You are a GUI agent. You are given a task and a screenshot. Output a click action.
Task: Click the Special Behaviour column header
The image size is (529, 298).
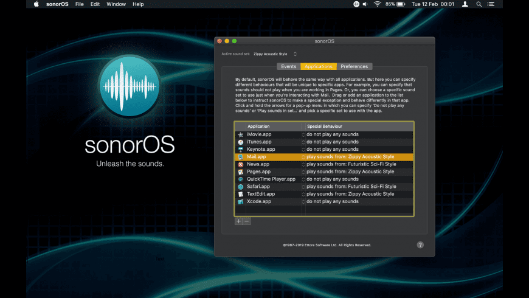click(x=358, y=126)
